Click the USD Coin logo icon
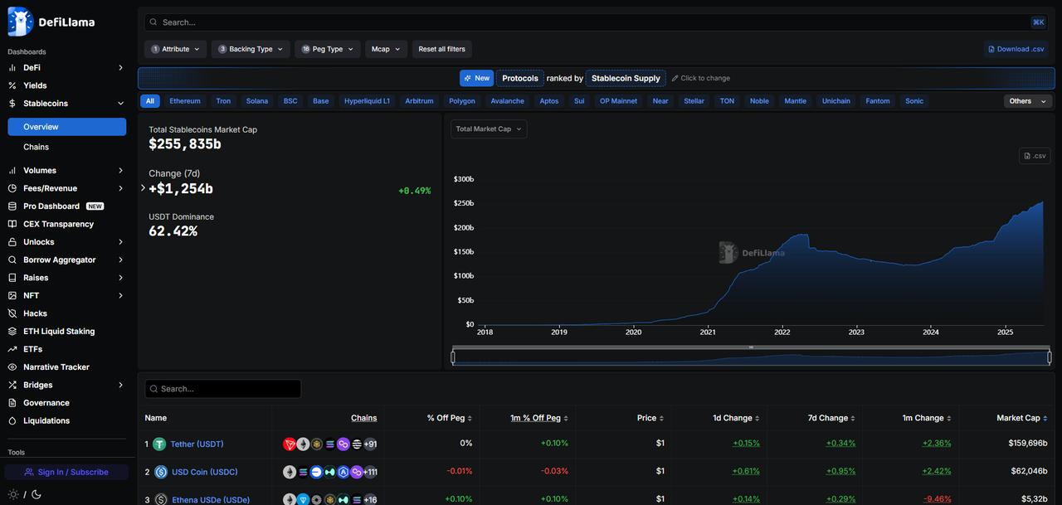The height and width of the screenshot is (505, 1062). point(161,473)
